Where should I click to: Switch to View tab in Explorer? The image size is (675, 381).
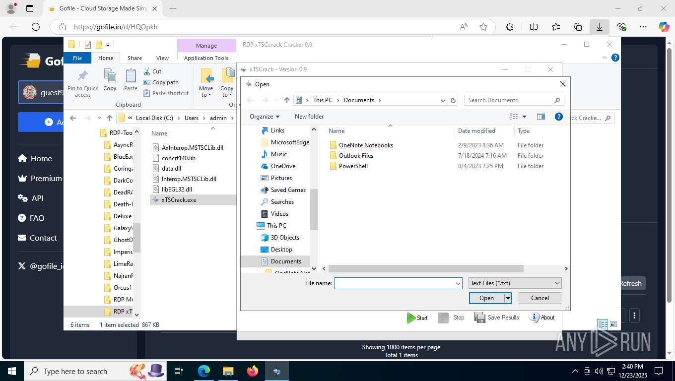click(162, 58)
